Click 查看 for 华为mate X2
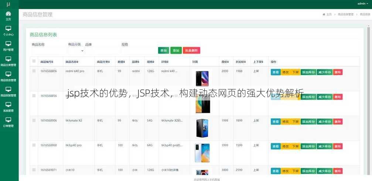This screenshot has height=181, width=372. 276,122
